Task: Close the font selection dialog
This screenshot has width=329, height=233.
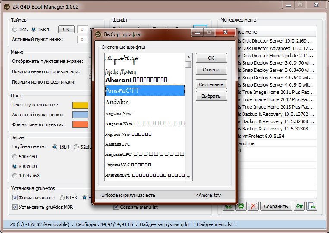Action: (x=229, y=33)
